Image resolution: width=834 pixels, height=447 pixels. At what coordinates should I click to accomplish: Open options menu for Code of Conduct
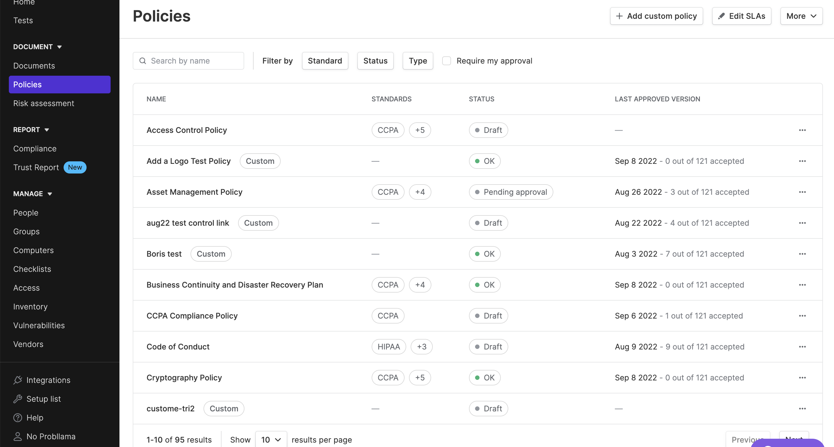click(x=802, y=347)
